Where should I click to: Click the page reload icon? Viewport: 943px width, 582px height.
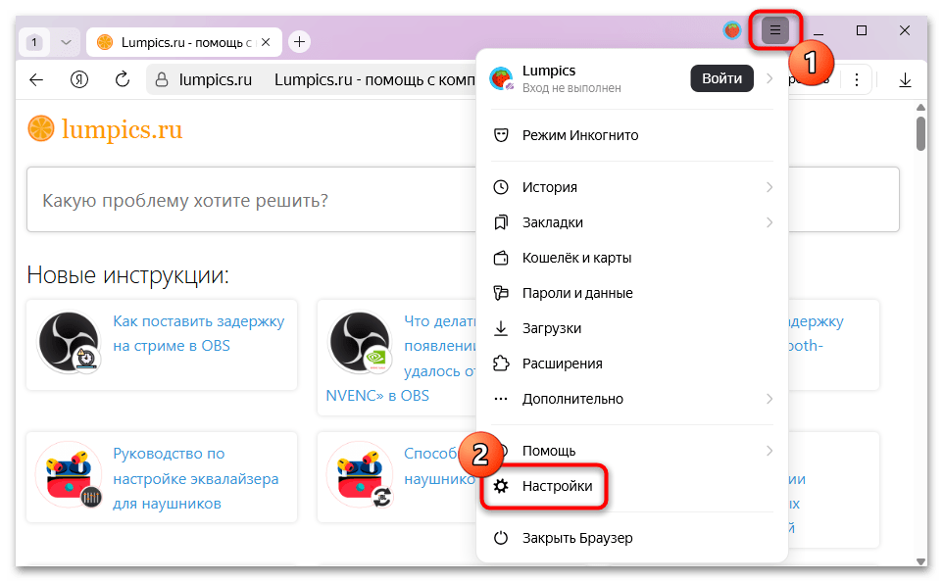click(x=122, y=79)
